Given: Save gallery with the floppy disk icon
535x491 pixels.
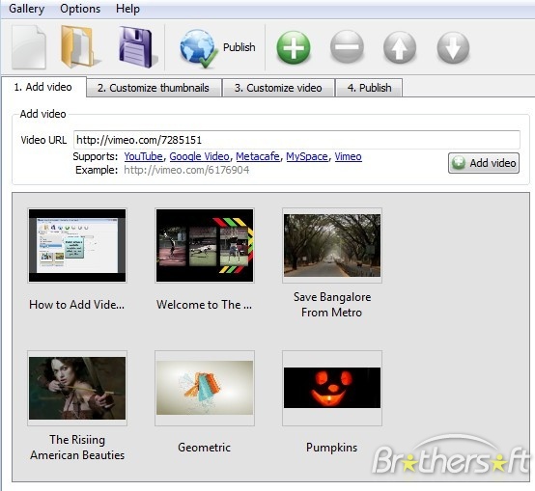Looking at the screenshot, I should [x=138, y=47].
